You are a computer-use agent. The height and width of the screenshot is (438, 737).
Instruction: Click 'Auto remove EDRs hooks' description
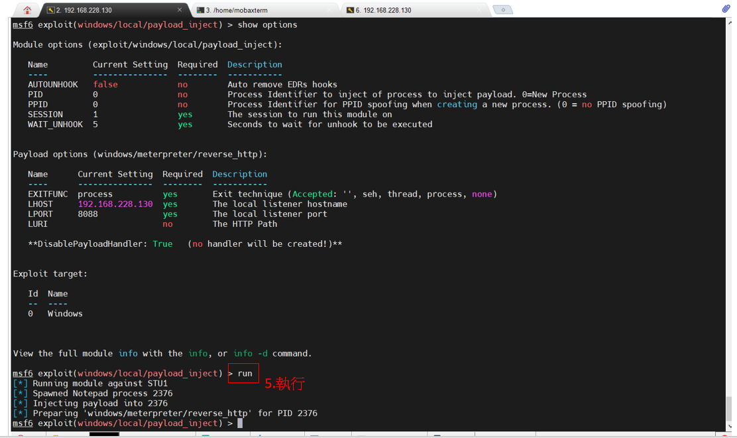[282, 85]
